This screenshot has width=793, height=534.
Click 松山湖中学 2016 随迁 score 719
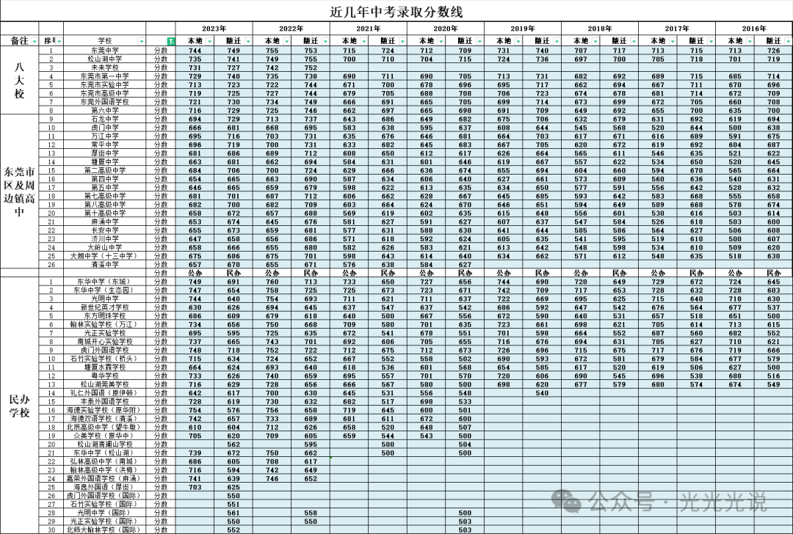point(773,59)
